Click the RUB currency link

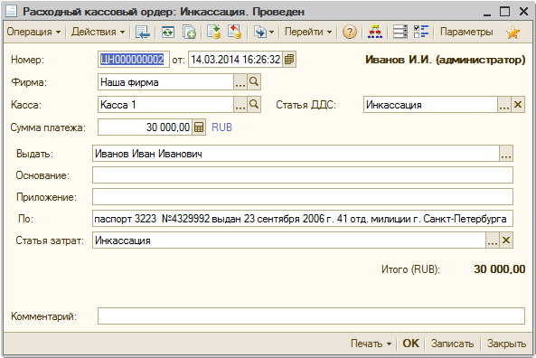point(221,127)
